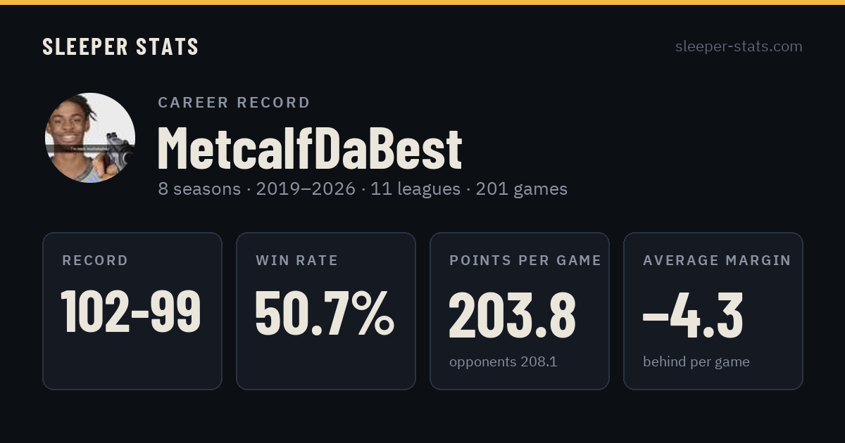Click the MetcalfDaBest profile avatar
Viewport: 845px width, 443px height.
pyautogui.click(x=90, y=138)
